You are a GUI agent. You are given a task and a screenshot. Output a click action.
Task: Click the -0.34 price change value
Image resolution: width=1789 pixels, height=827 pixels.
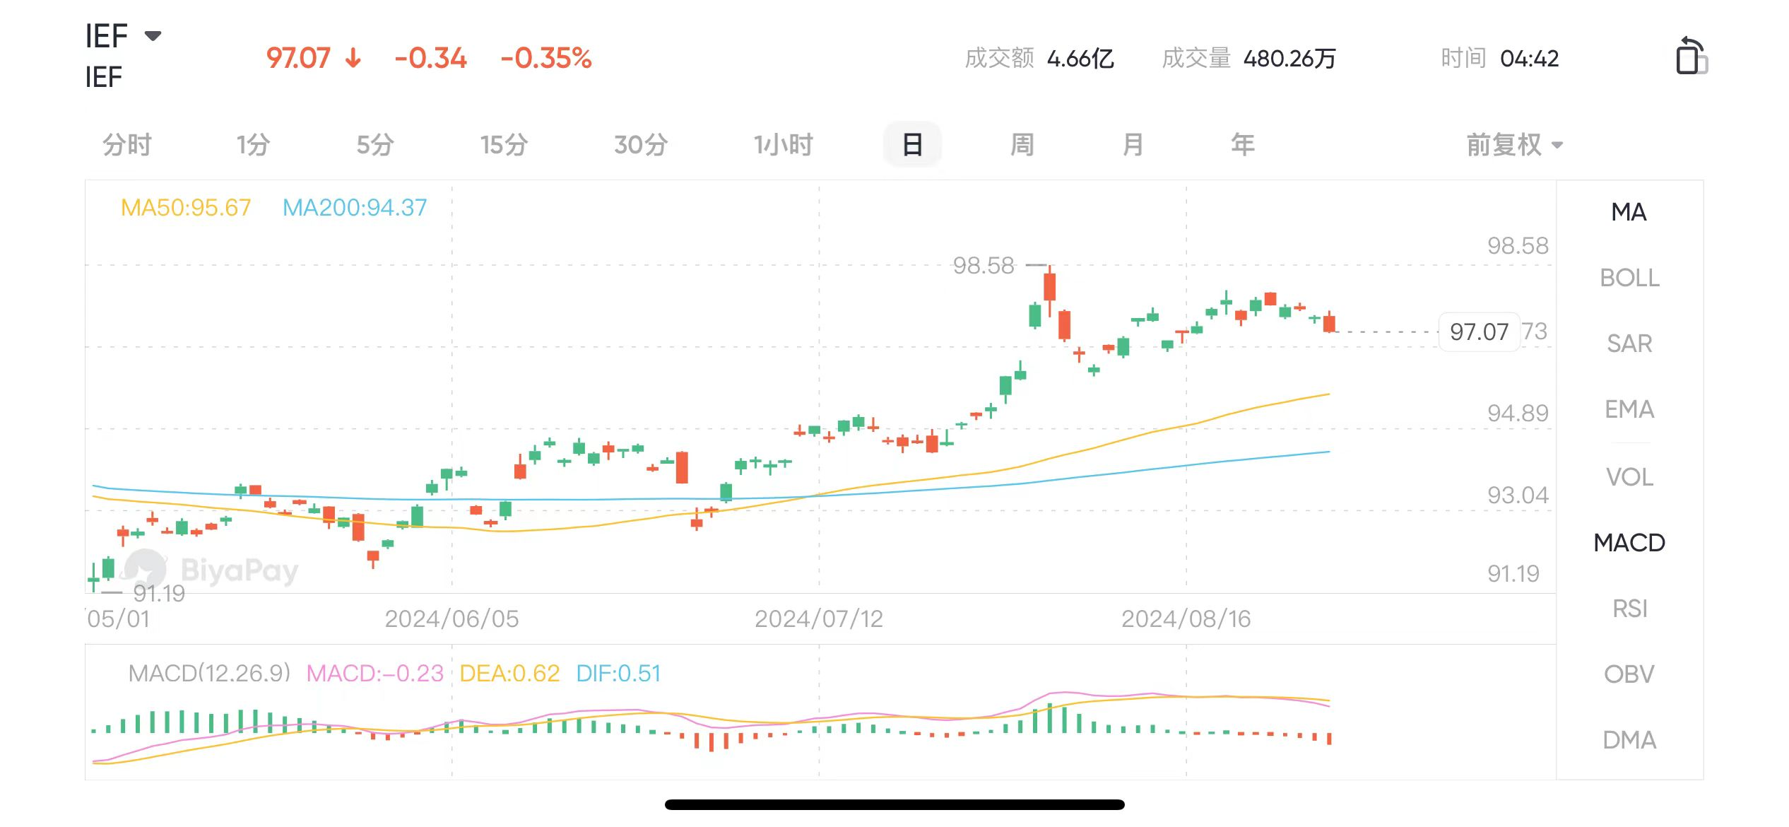(x=430, y=58)
